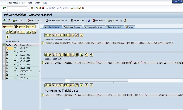
Task: Click the FU Definition button
Action: point(19,20)
